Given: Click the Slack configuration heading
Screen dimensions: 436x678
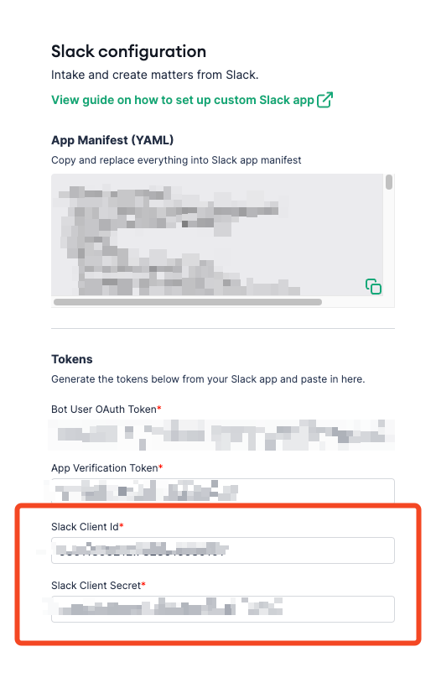Looking at the screenshot, I should click(x=129, y=51).
